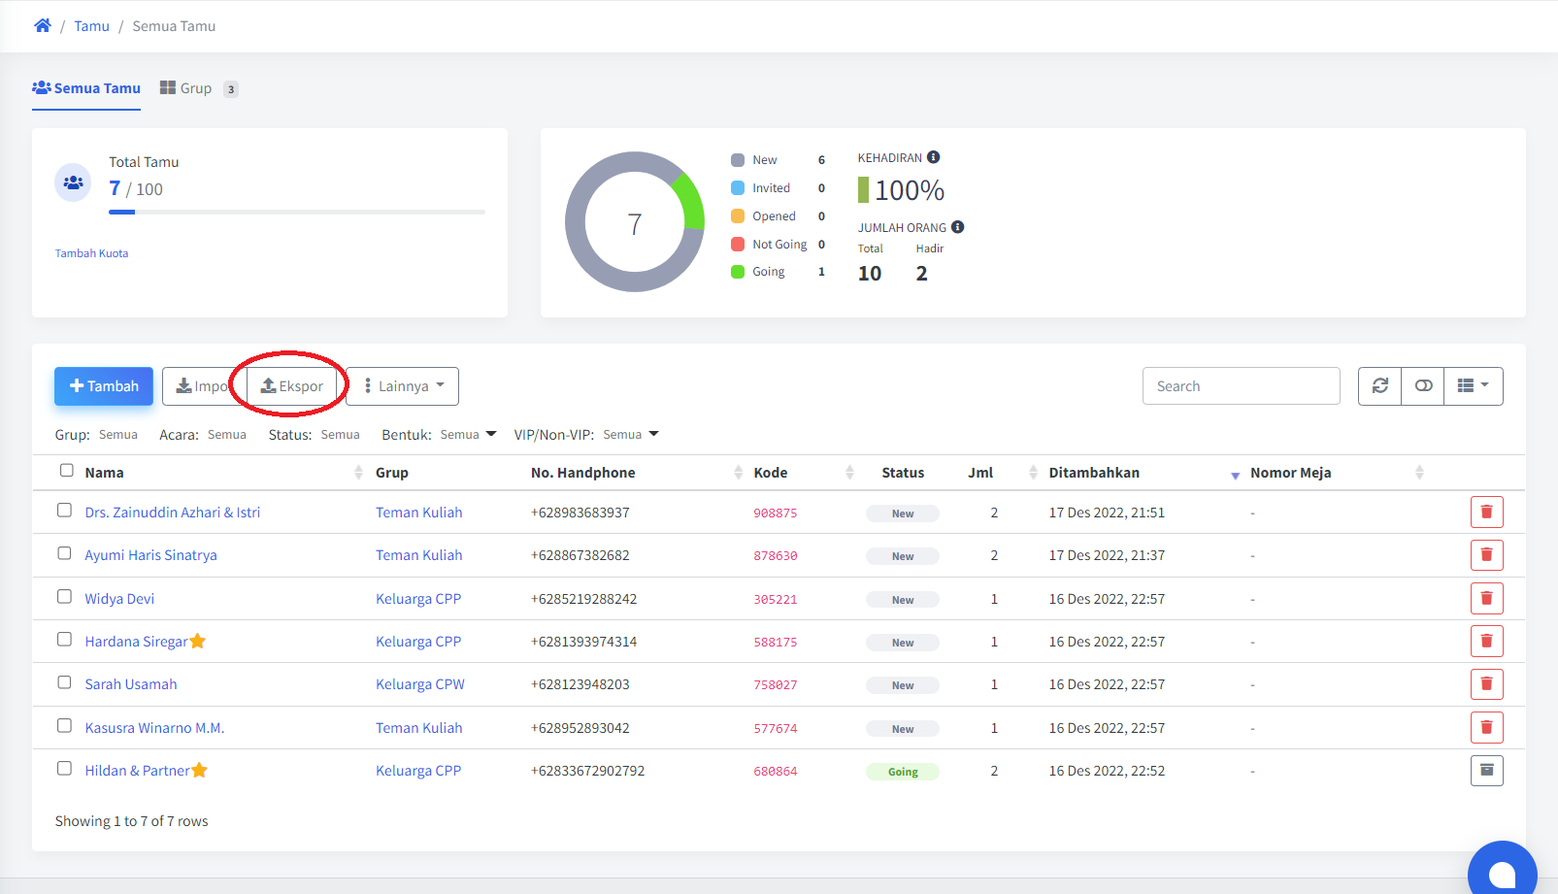Open the Lainnya dropdown menu
The height and width of the screenshot is (894, 1558).
403,386
